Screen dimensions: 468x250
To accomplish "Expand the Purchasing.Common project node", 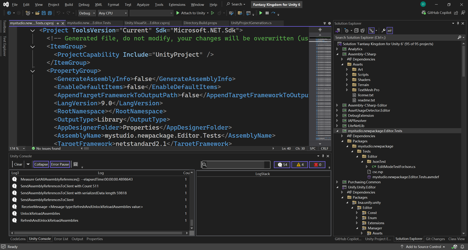I will coord(337,182).
